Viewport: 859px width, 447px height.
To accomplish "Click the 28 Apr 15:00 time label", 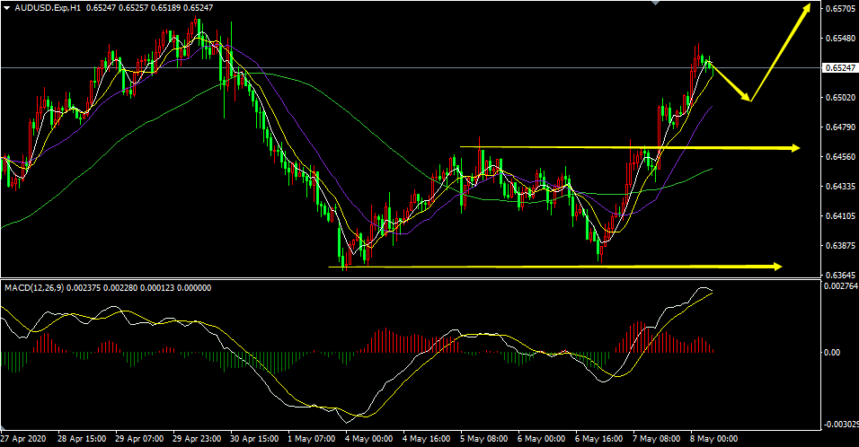I will click(x=82, y=439).
